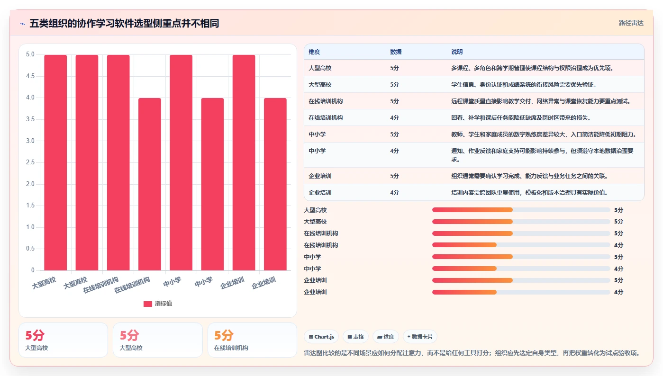The image size is (663, 376).
Task: Click the cell about 通知、作业反馈和家庭支持
Action: (x=545, y=155)
